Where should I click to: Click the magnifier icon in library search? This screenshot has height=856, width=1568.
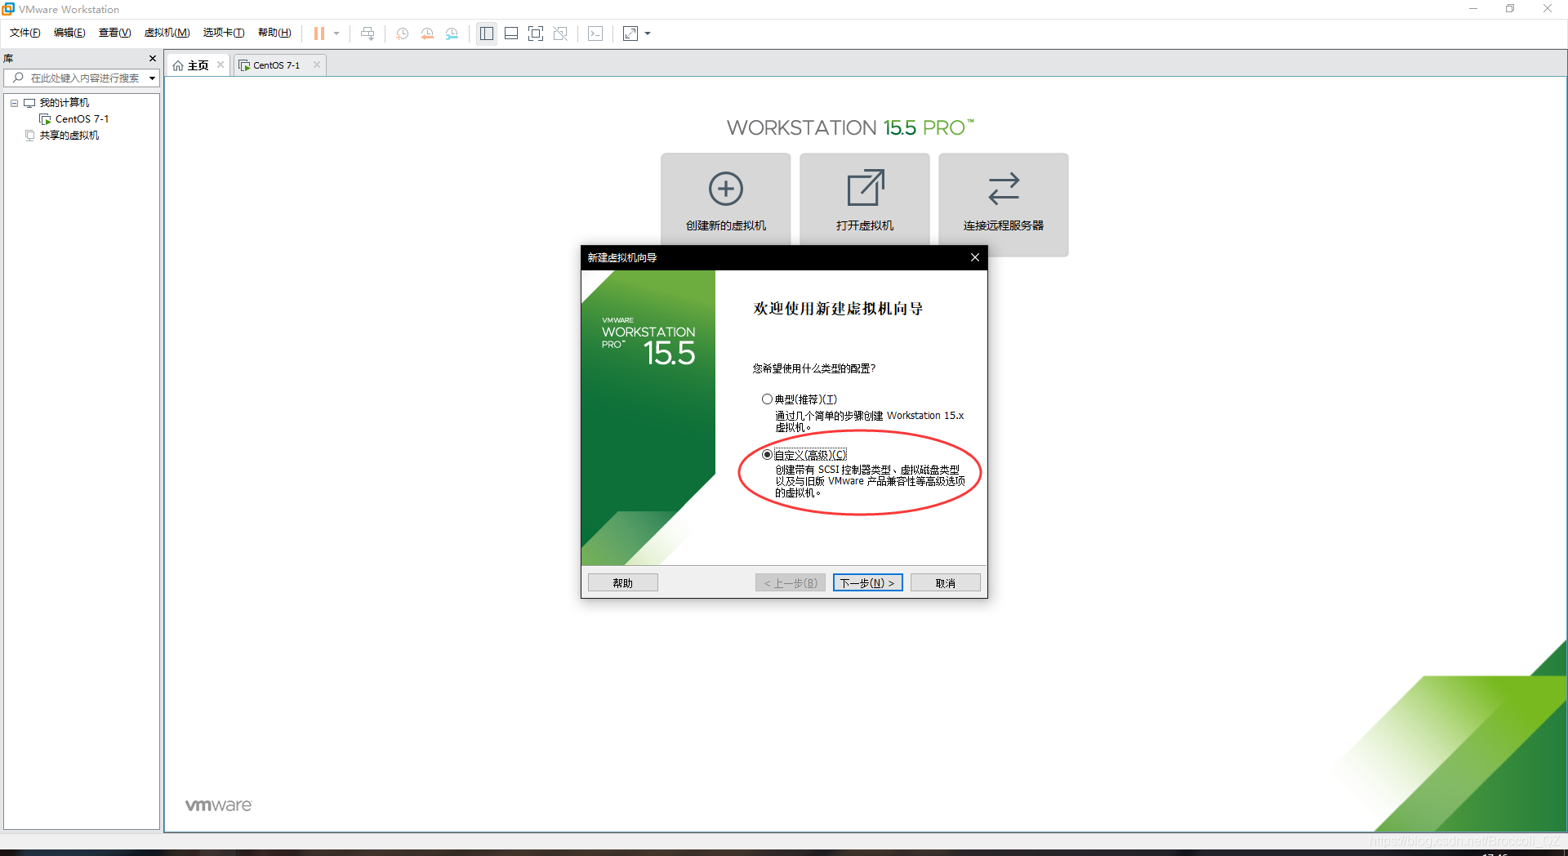18,78
